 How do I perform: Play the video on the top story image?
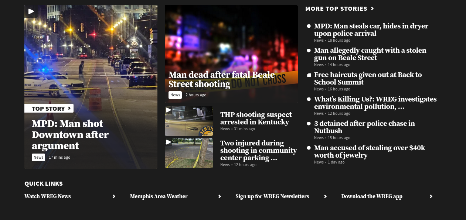[31, 11]
